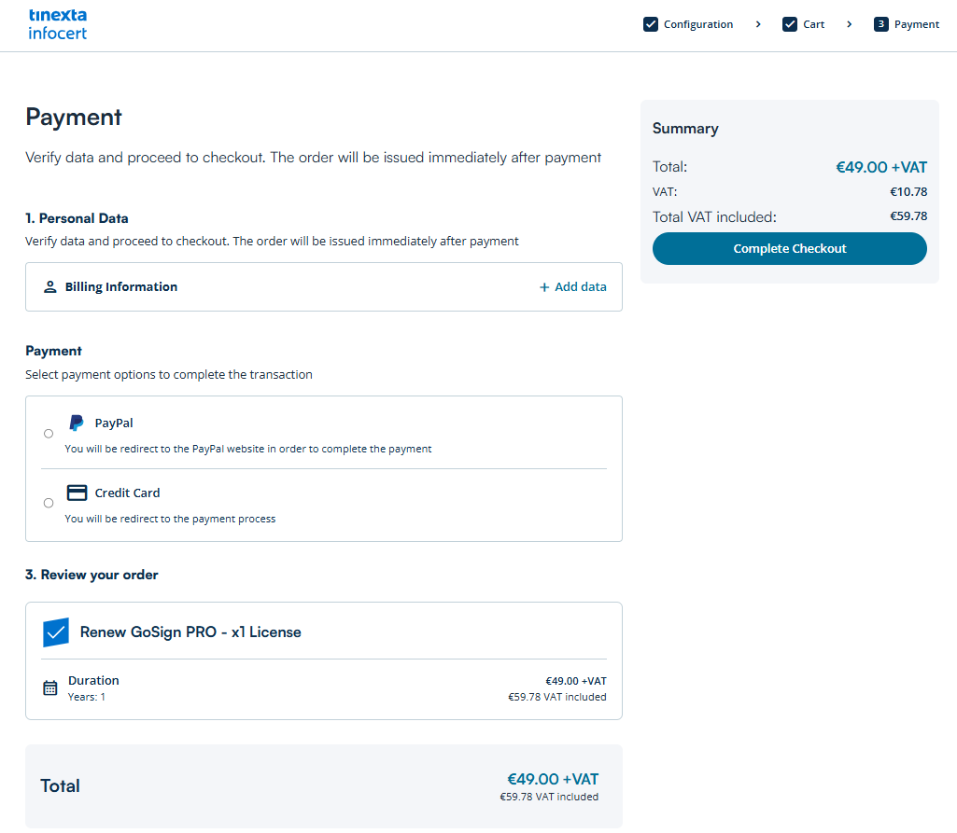
Task: Click chevron after Configuration step
Action: click(758, 24)
